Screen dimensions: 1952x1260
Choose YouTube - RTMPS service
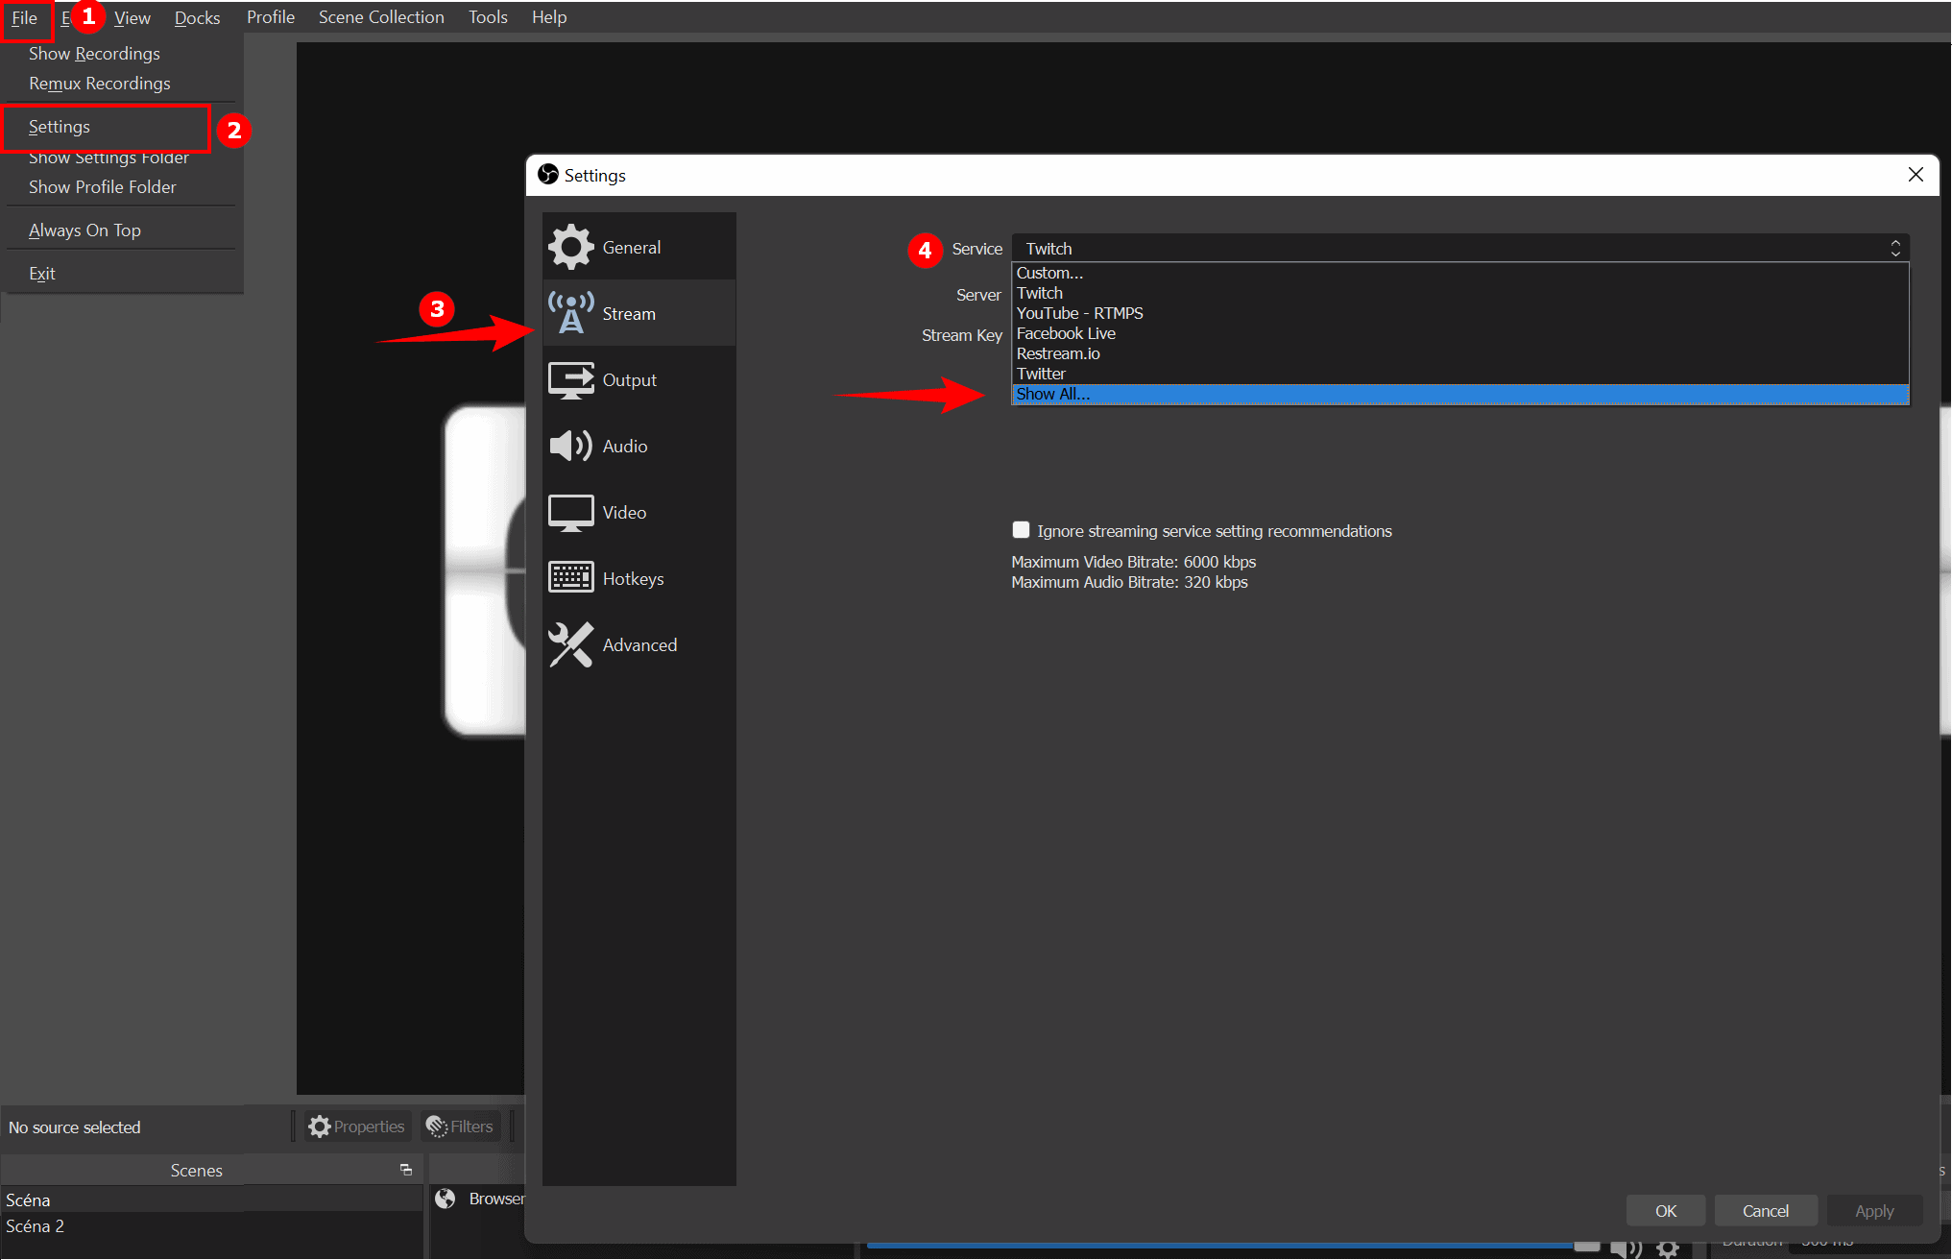(1460, 313)
